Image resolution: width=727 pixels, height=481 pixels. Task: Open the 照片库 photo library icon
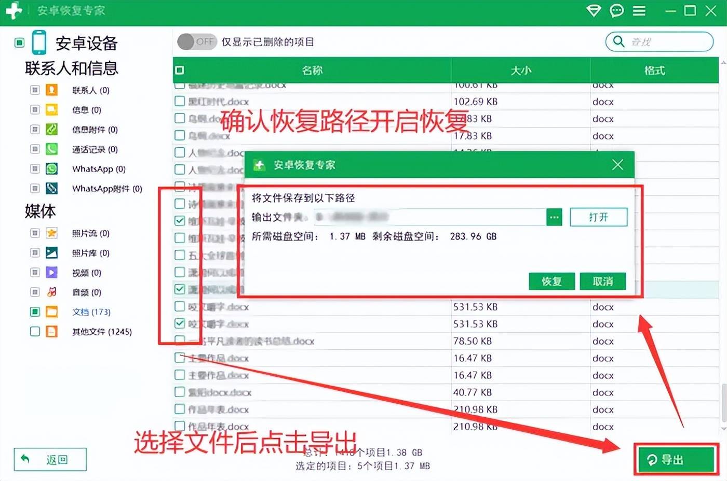click(52, 253)
